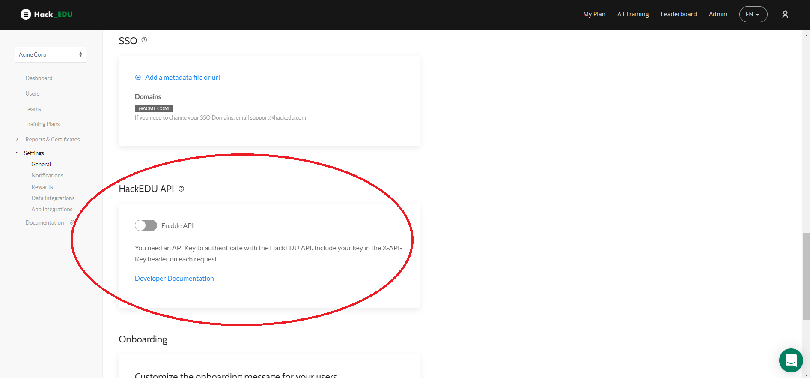Click the @ACME.COM domain tag
810x378 pixels.
(x=154, y=108)
